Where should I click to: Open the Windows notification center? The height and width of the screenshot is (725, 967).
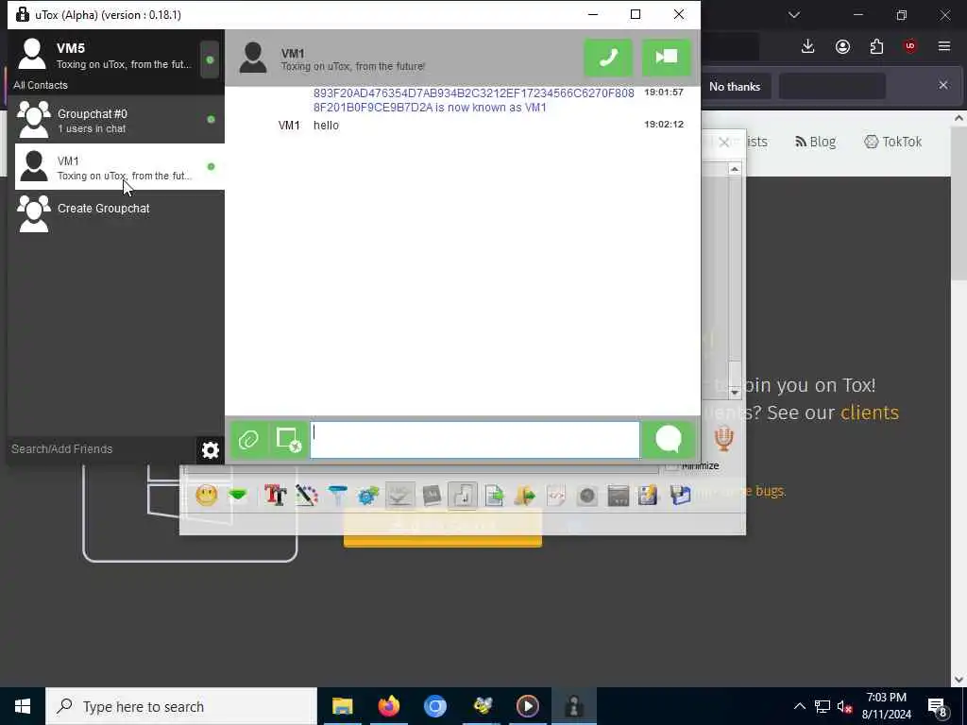tap(938, 707)
